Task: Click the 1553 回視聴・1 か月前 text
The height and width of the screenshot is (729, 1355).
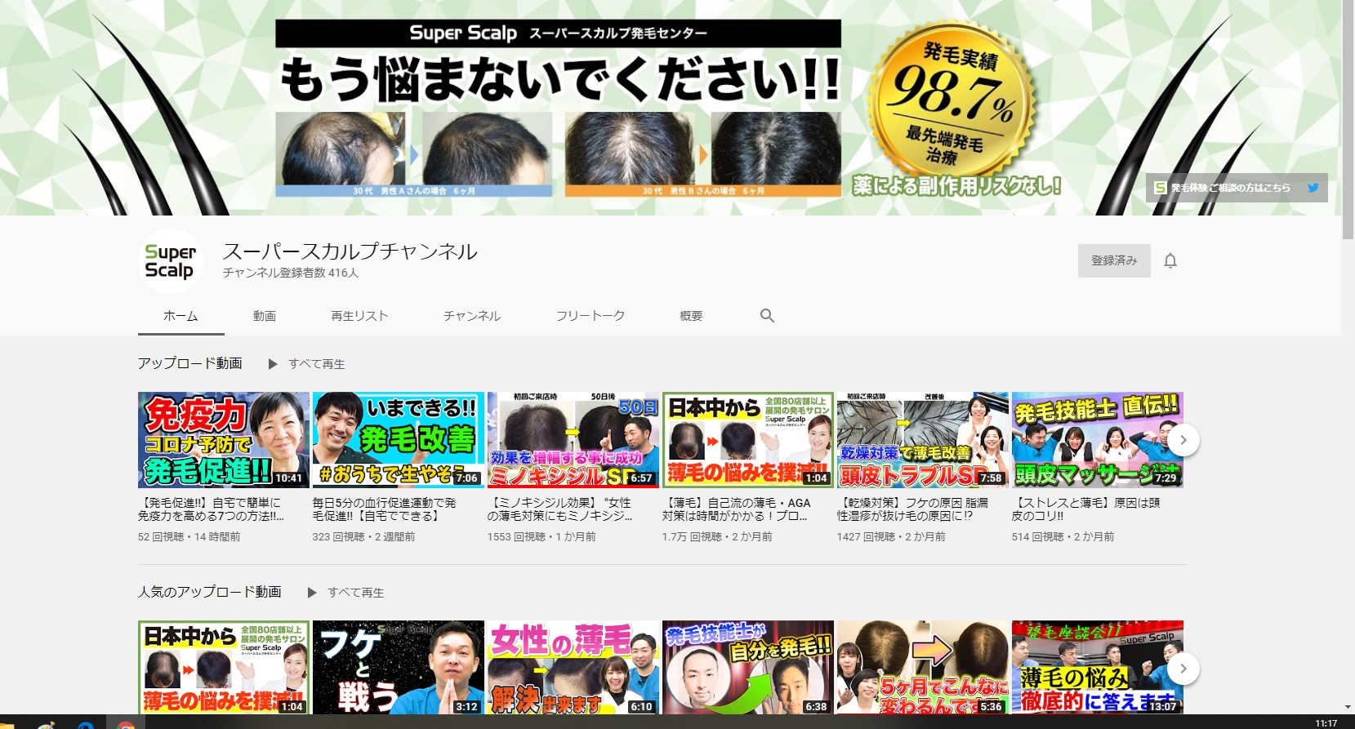Action: (542, 537)
